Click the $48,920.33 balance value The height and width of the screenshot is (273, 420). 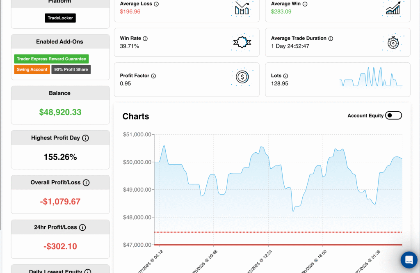coord(60,112)
